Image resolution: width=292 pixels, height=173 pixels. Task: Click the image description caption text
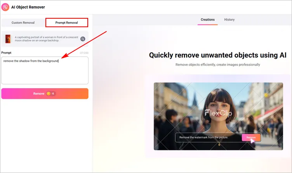[x=46, y=39]
